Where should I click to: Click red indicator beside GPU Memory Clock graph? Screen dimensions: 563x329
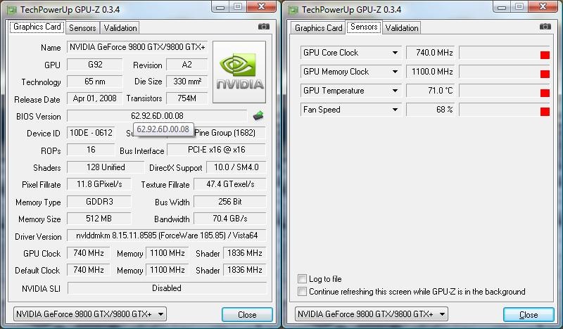click(545, 74)
